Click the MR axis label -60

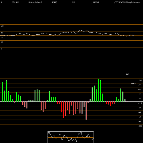(140, 117)
